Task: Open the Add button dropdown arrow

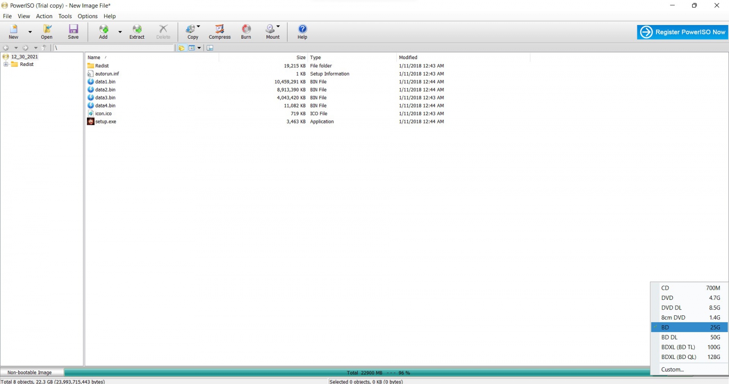Action: point(120,32)
